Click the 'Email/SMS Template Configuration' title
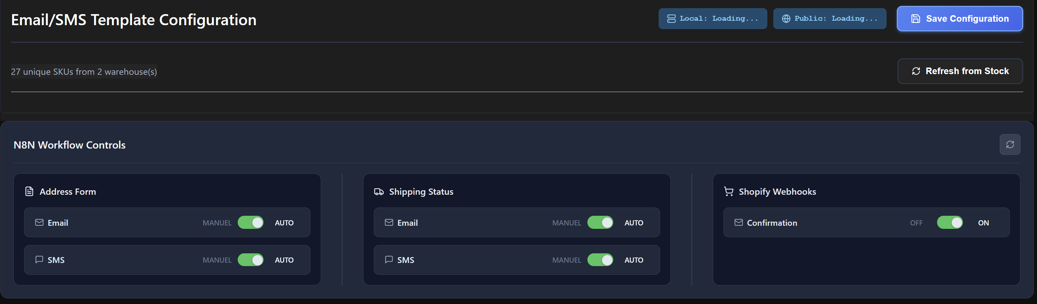This screenshot has width=1037, height=304. (x=134, y=20)
